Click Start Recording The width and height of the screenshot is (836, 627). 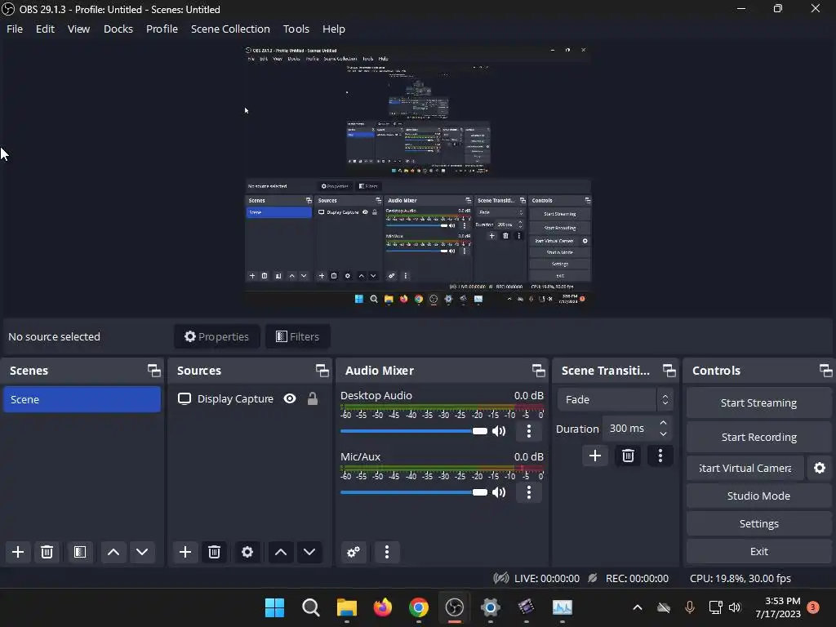coord(758,438)
